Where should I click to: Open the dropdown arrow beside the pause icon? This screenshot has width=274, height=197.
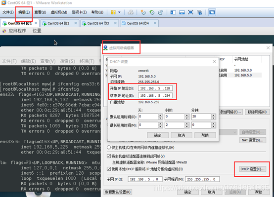click(x=119, y=12)
